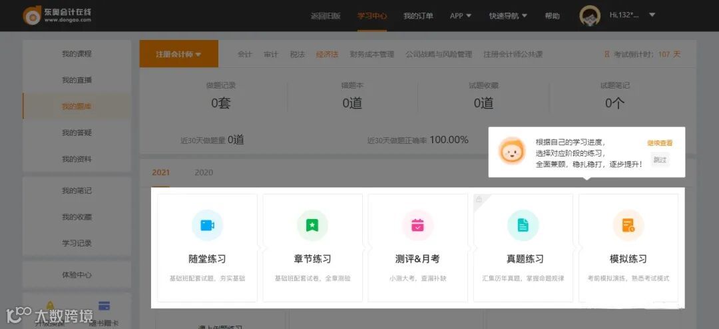View 试题笔记 0个 statistic
This screenshot has height=329, width=719.
[614, 97]
